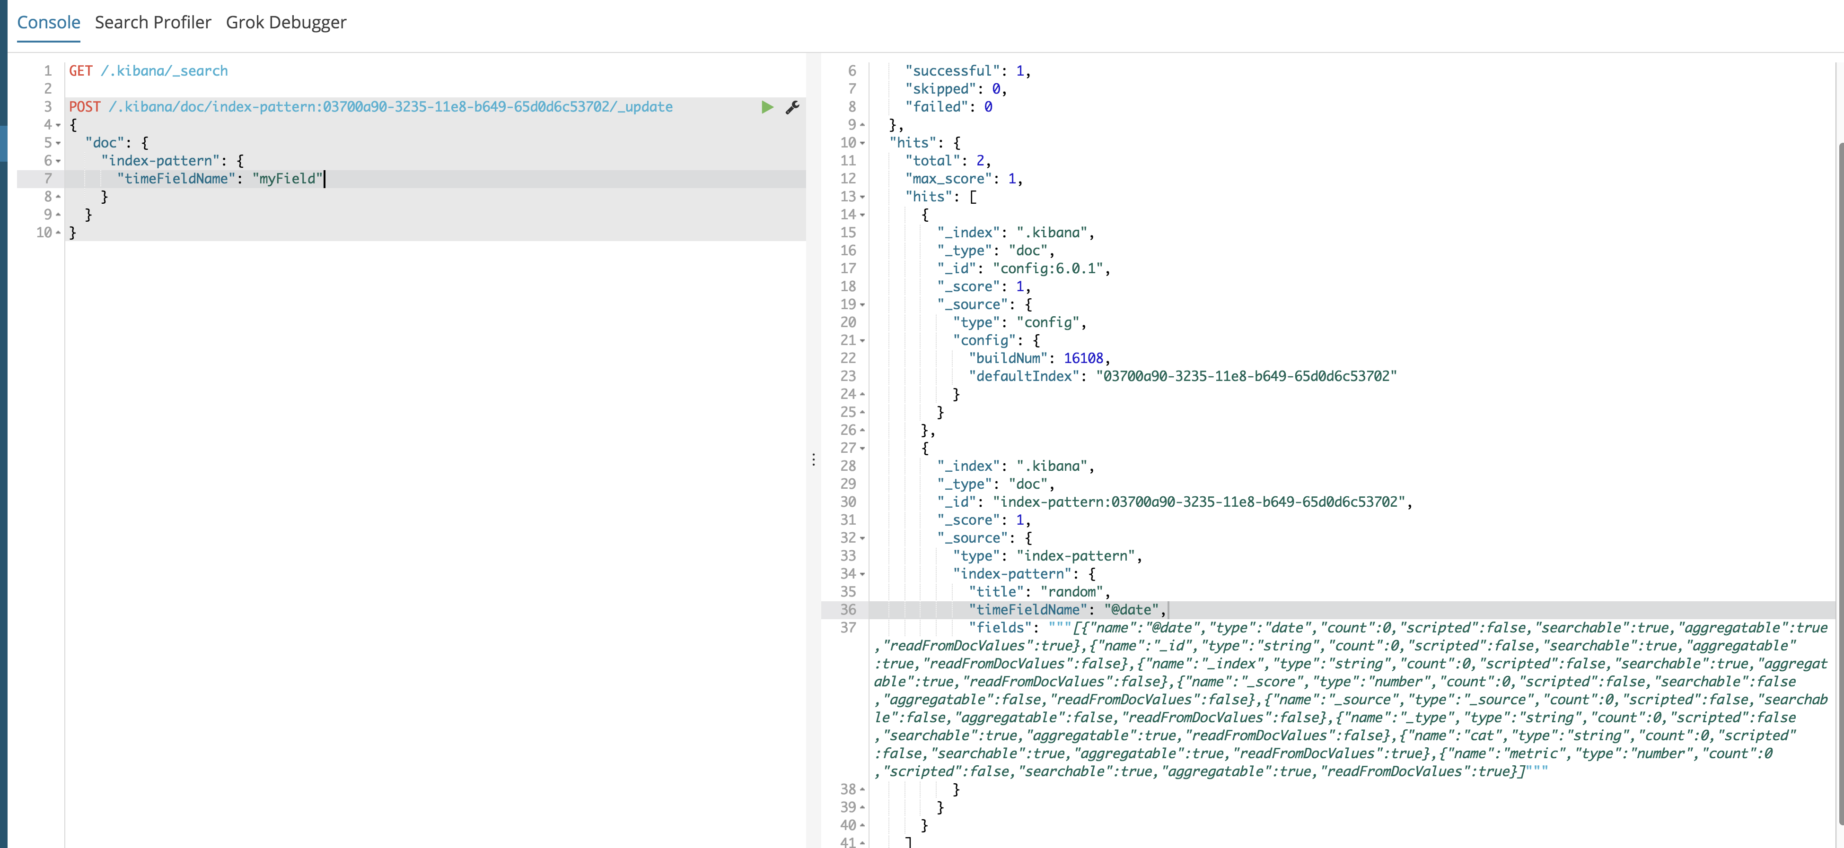Image resolution: width=1844 pixels, height=848 pixels.
Task: Click the "timeFieldName": "@date" output line
Action: click(x=1067, y=610)
